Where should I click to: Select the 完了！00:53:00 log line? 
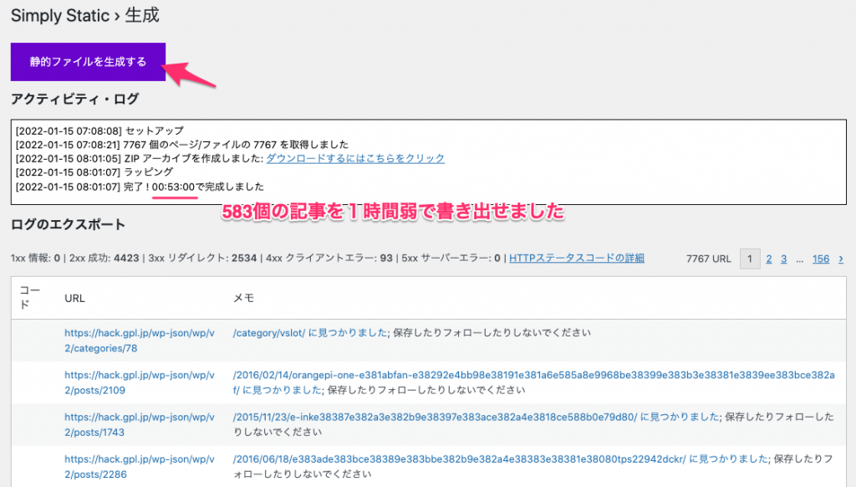(x=140, y=187)
